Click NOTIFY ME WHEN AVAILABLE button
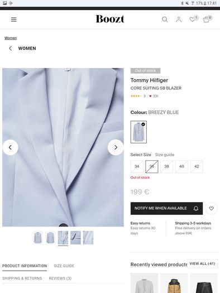Image resolution: width=220 pixels, height=293 pixels. (x=166, y=208)
